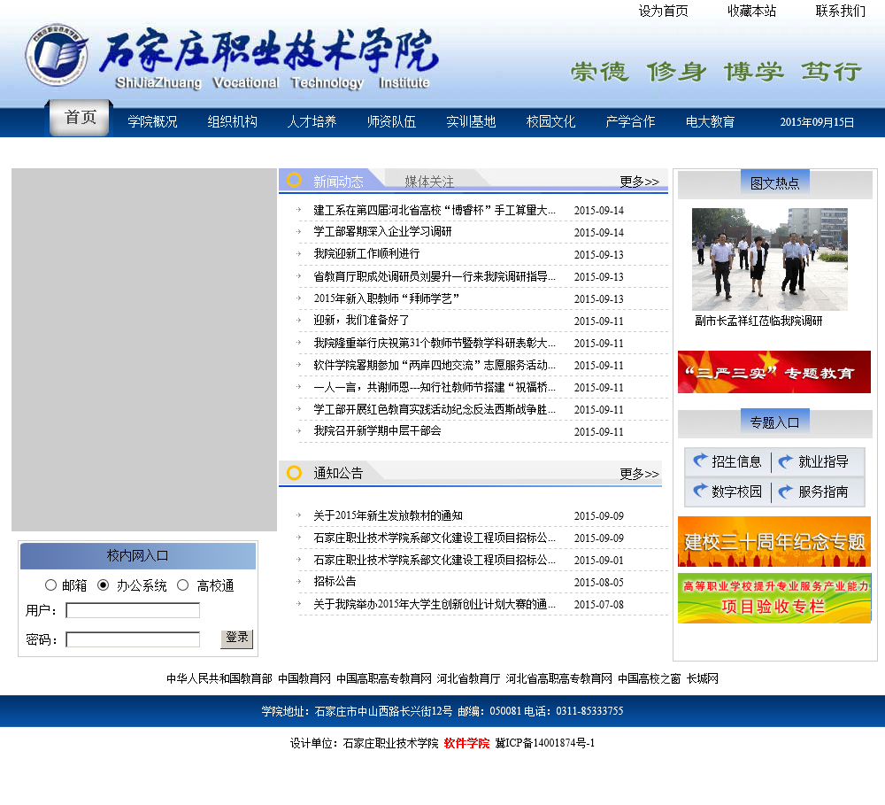Open 师资队伍 navigation item
885x805 pixels.
[391, 121]
